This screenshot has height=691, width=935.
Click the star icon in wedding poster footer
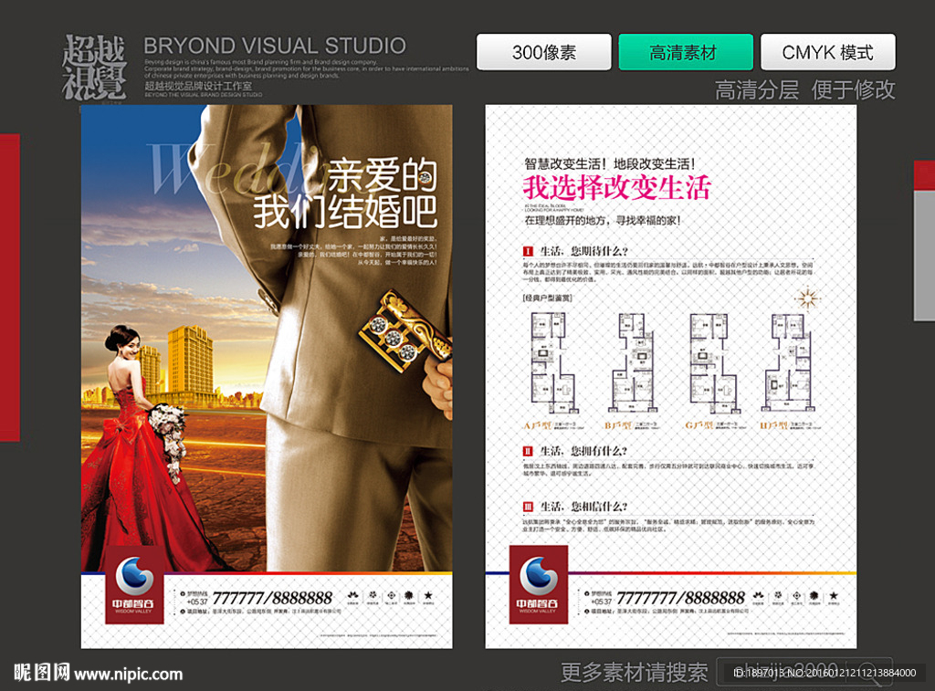point(428,595)
